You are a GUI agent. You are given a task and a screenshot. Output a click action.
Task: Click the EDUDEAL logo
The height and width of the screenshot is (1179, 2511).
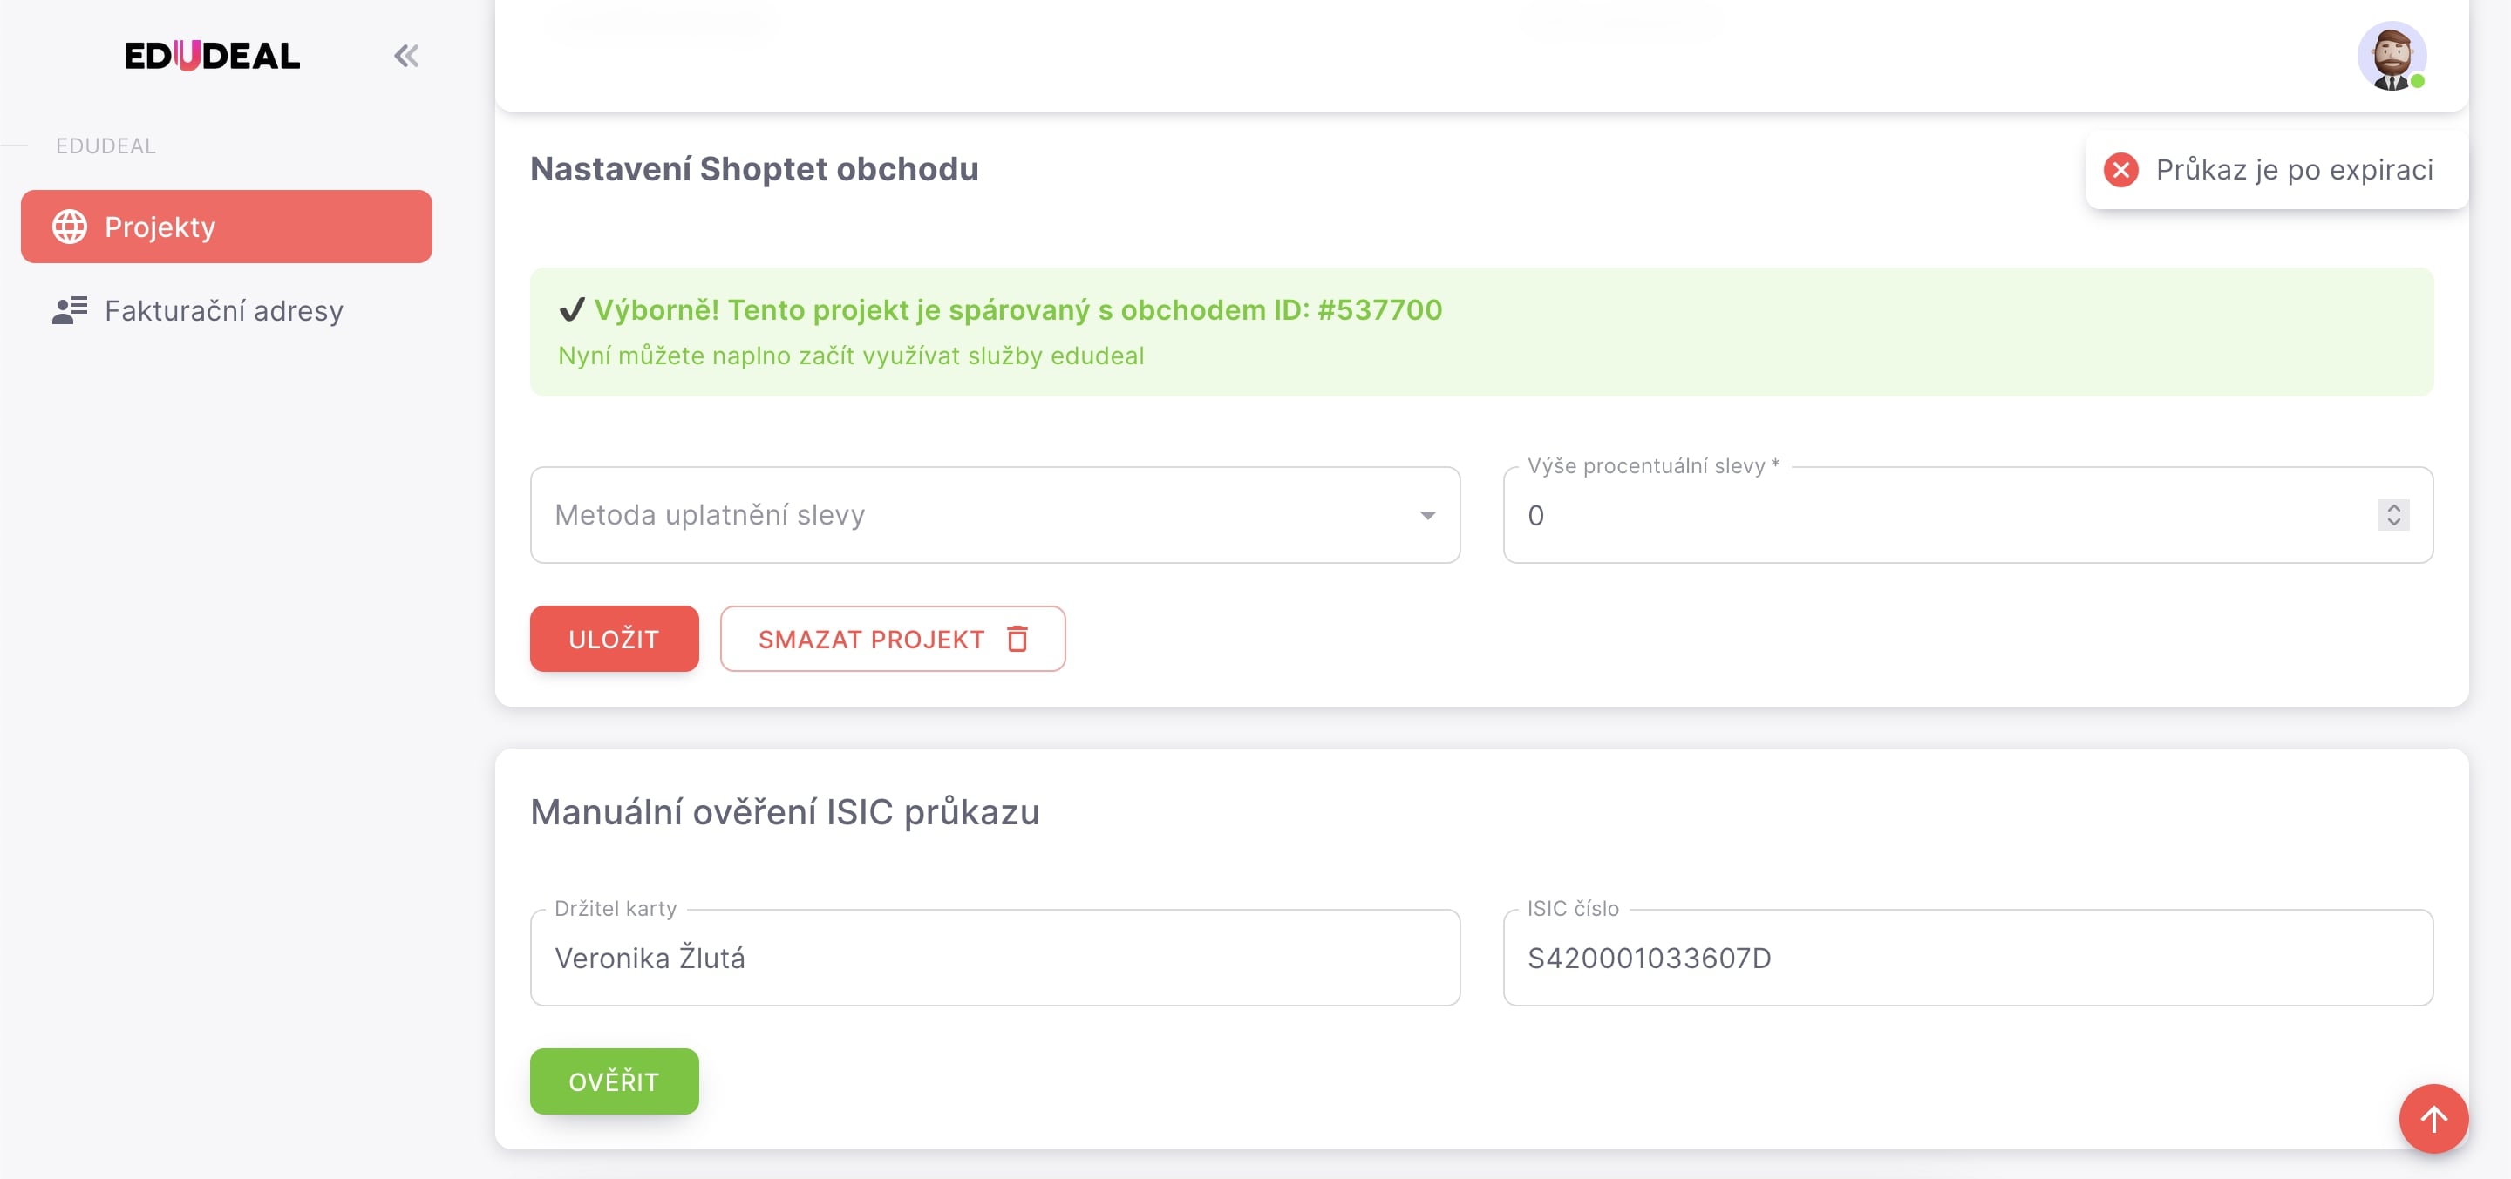coord(212,56)
